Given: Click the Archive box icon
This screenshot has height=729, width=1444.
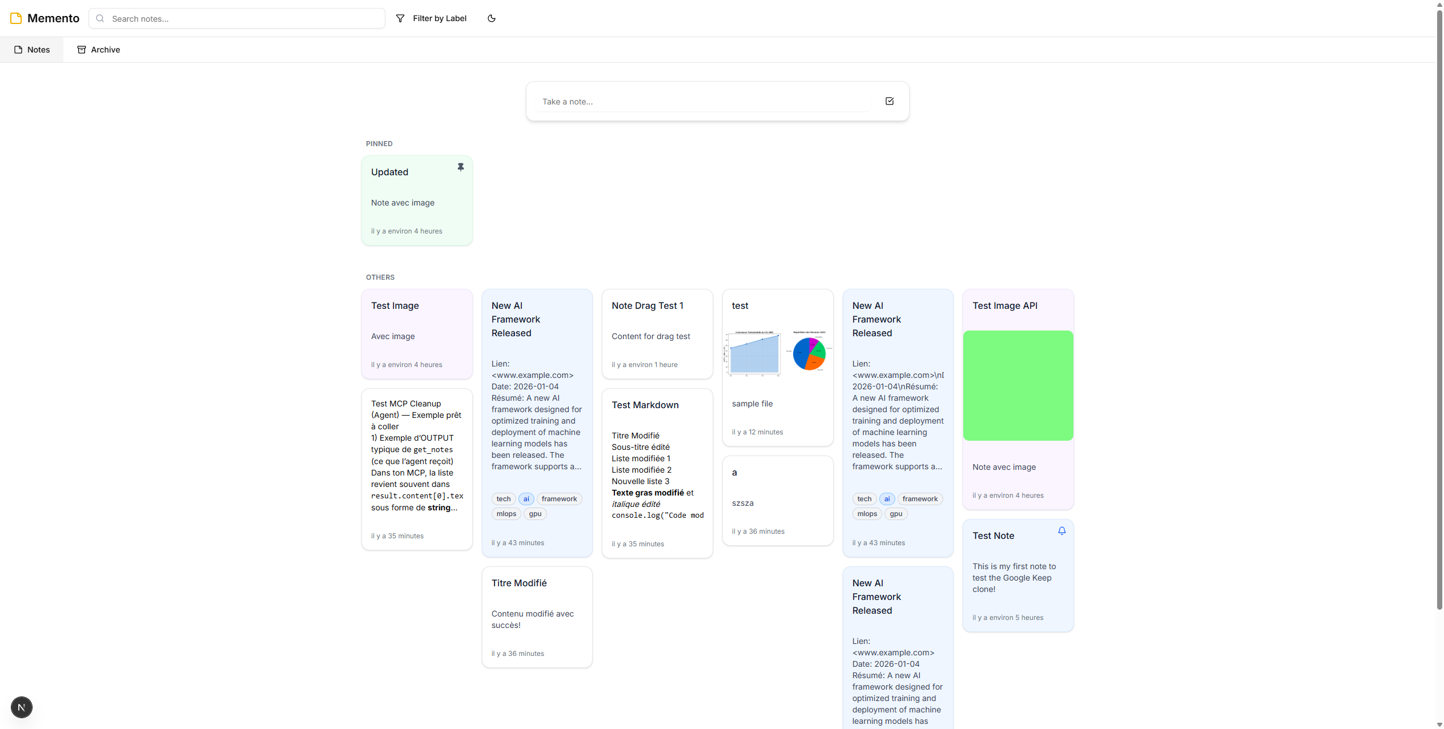Looking at the screenshot, I should coord(82,50).
